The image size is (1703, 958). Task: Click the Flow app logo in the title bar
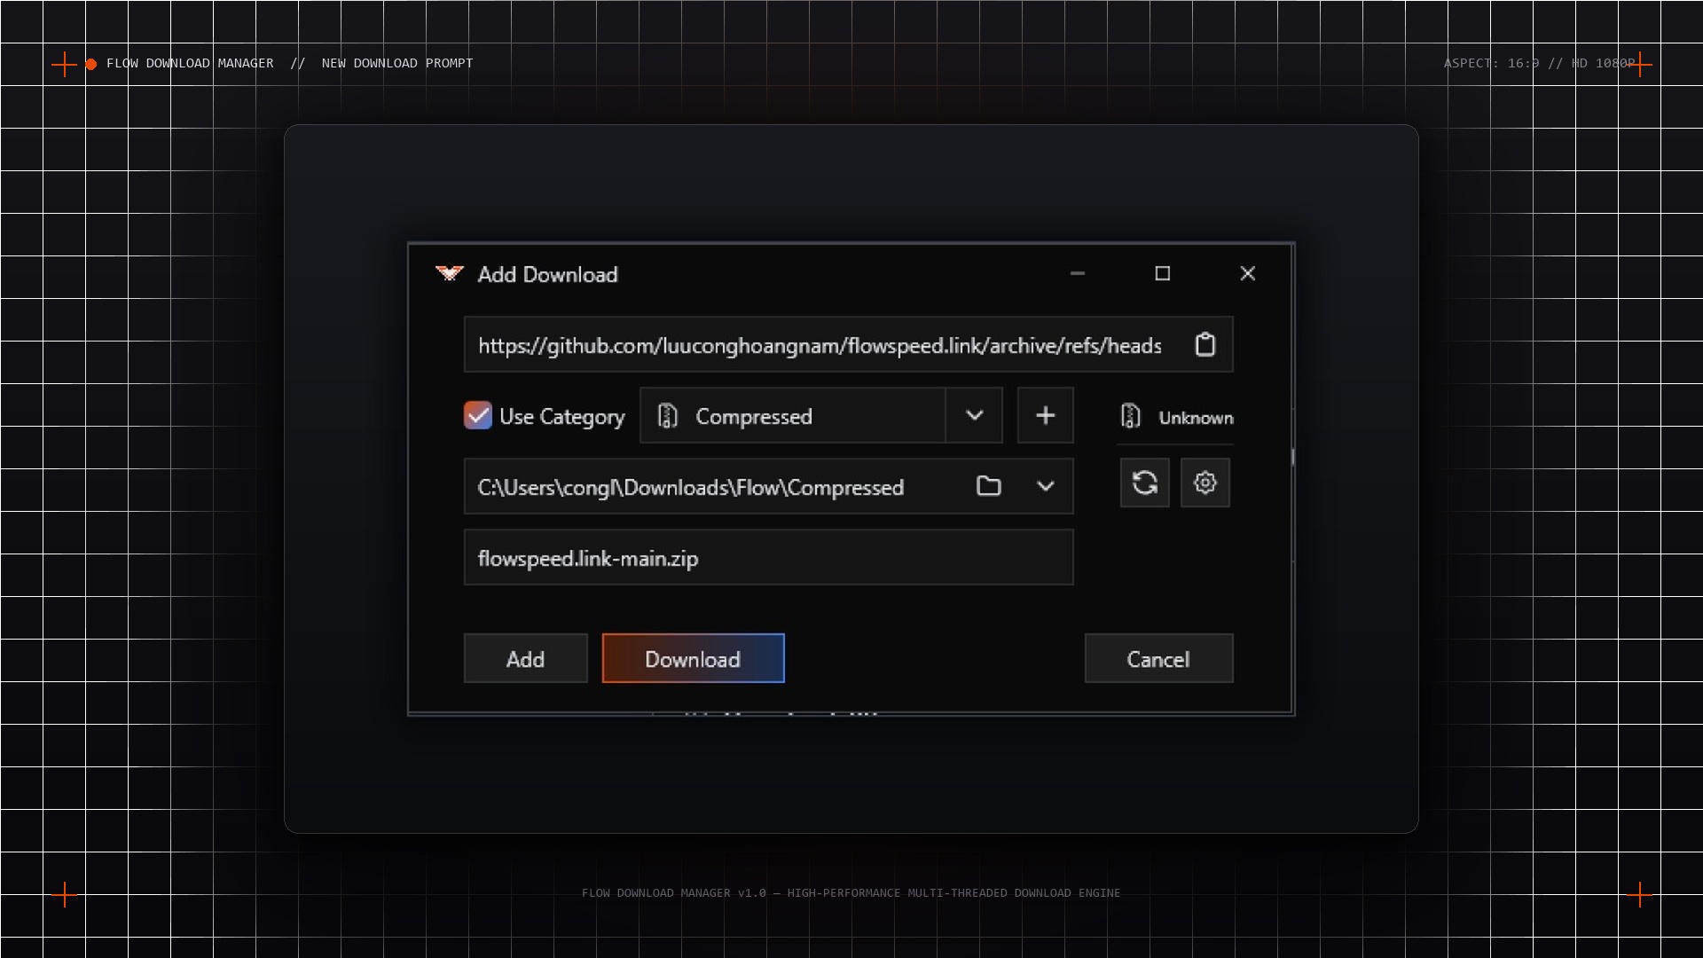(450, 273)
